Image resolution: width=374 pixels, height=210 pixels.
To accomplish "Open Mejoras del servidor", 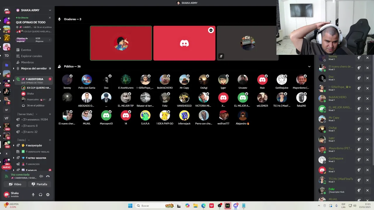I will pyautogui.click(x=33, y=69).
